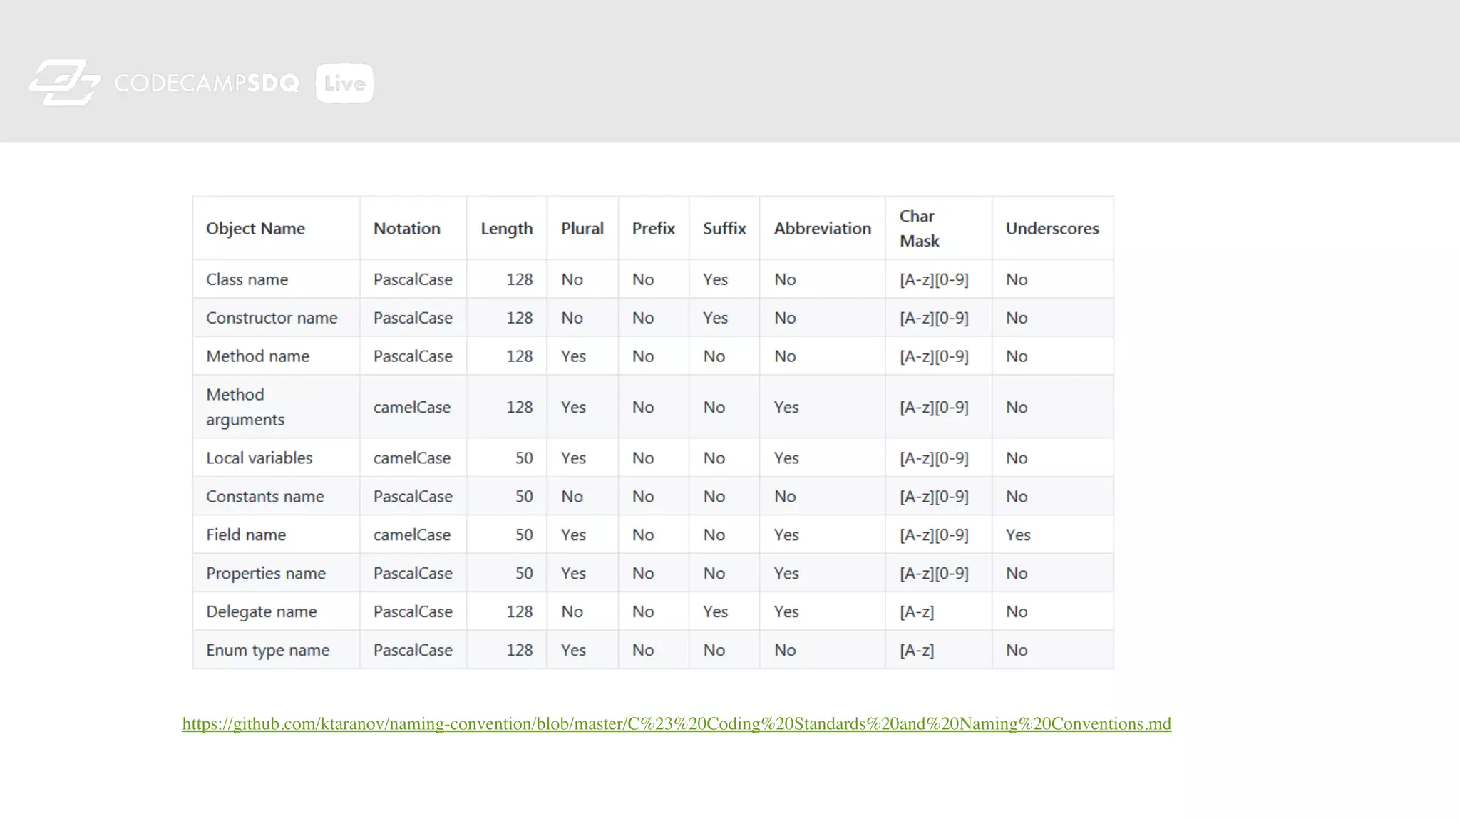Click the Field name row's Underscores Yes

(1018, 535)
